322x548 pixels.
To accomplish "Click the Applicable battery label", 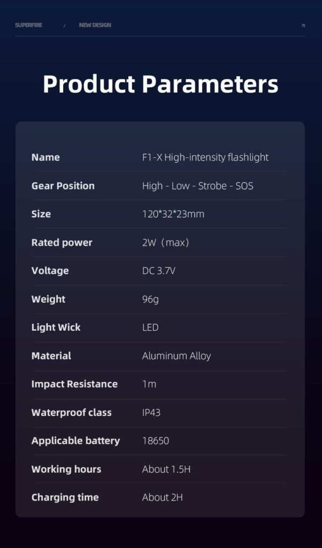I will click(x=75, y=441).
